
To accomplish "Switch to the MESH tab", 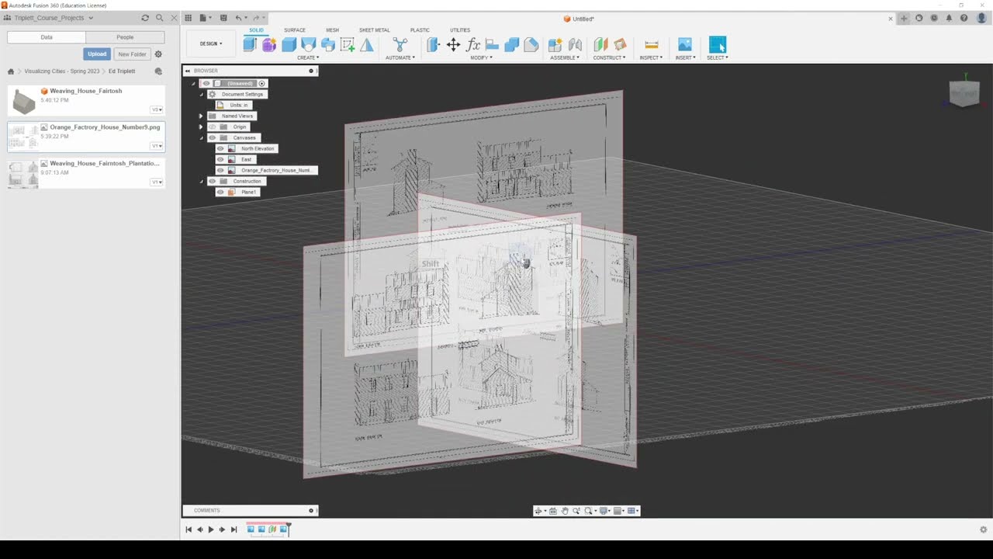I will coord(332,30).
